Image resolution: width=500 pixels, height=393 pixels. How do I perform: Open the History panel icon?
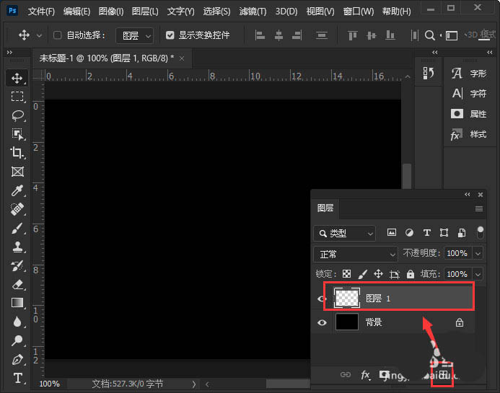click(428, 74)
